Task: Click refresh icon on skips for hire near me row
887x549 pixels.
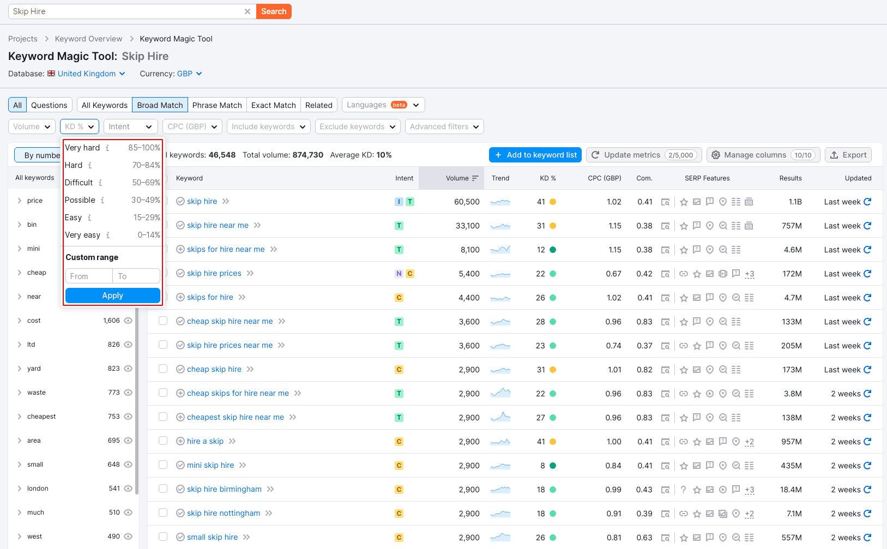Action: click(x=867, y=250)
